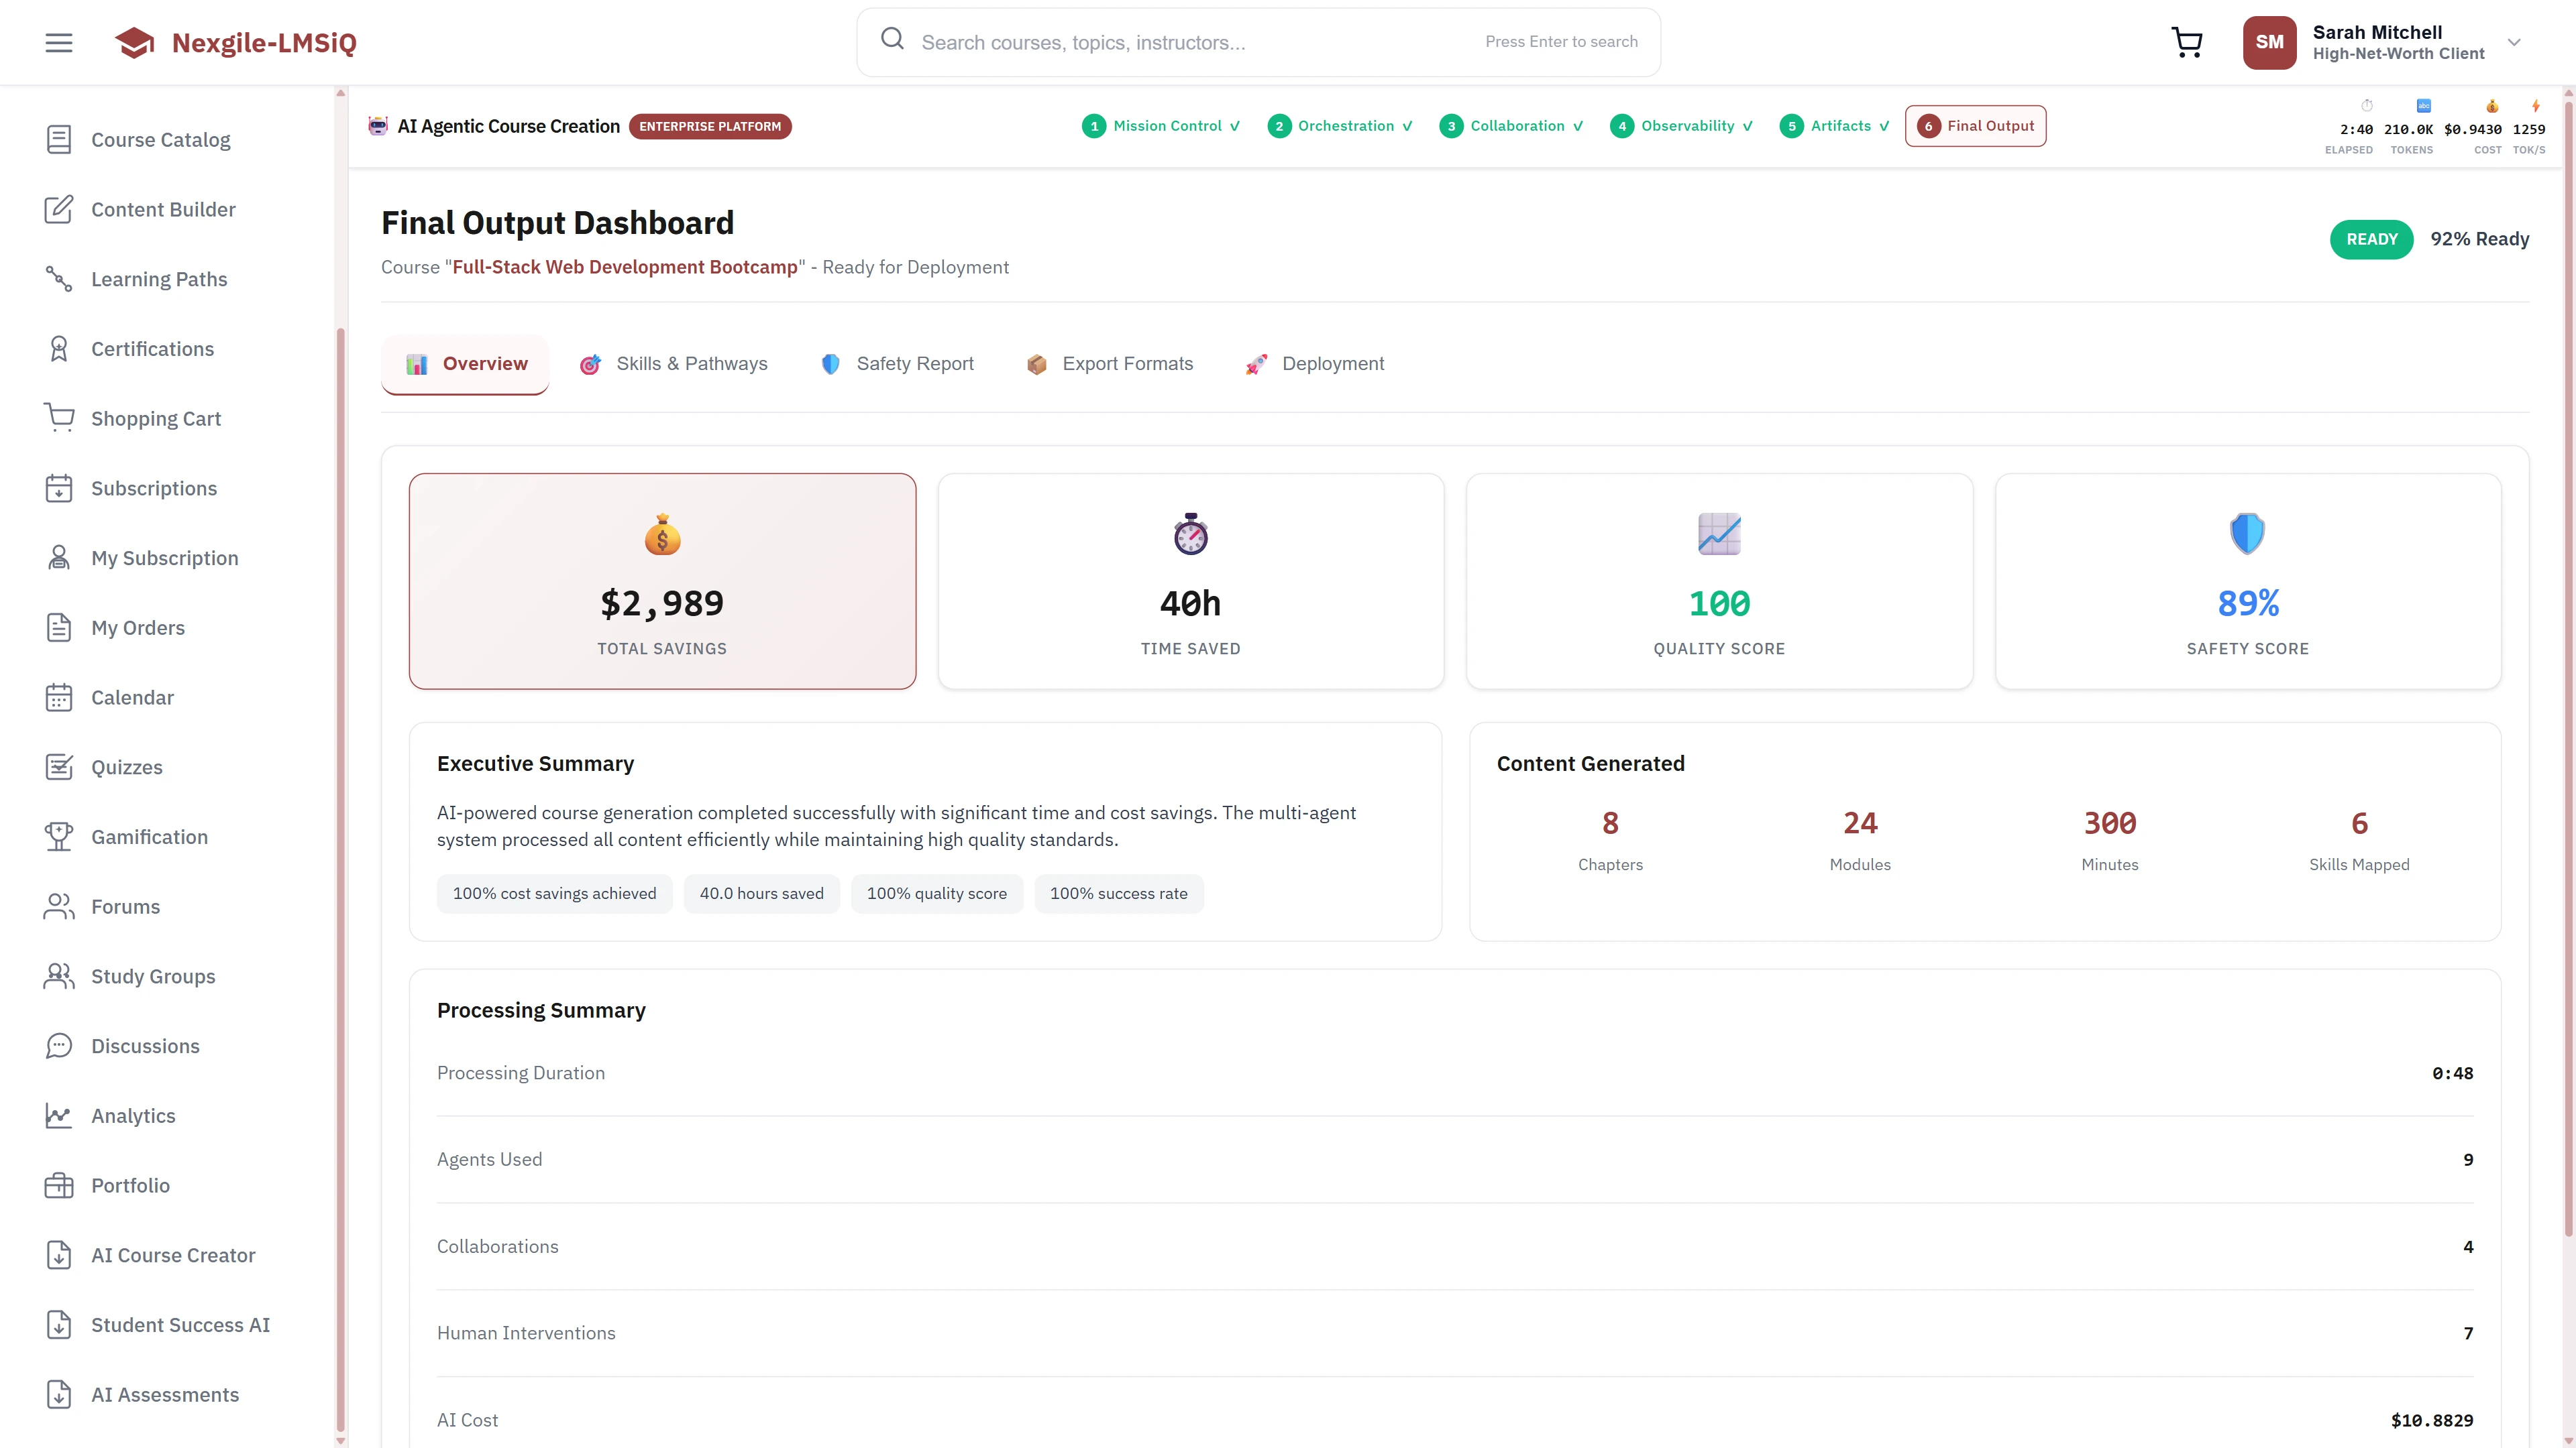Open the hamburger menu
Viewport: 2576px width, 1448px height.
(58, 42)
